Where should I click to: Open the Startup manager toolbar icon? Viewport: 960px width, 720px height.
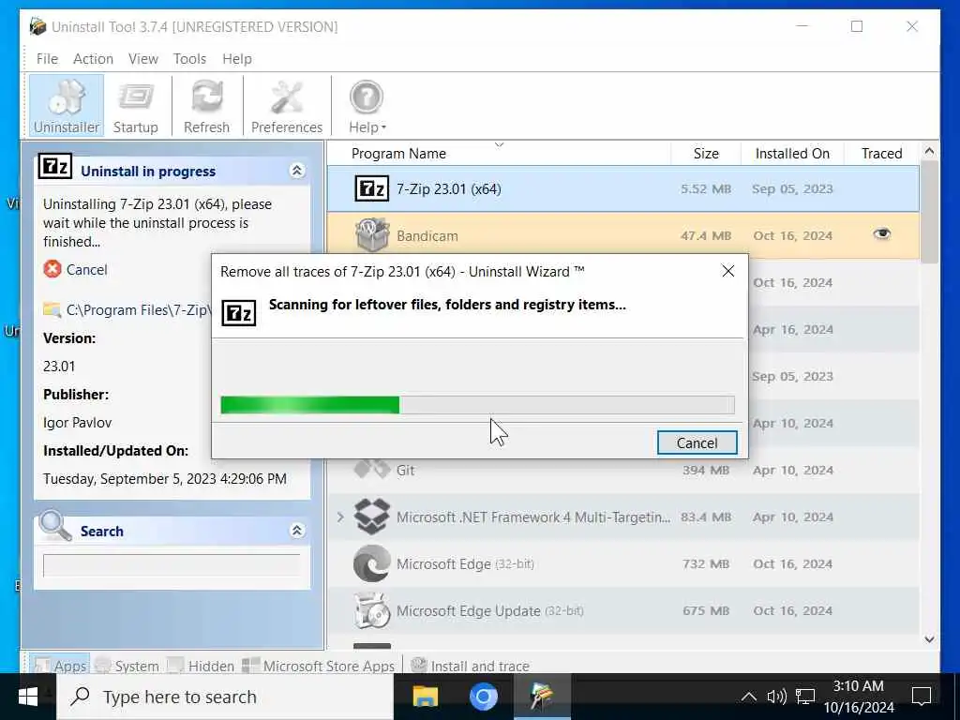[135, 105]
